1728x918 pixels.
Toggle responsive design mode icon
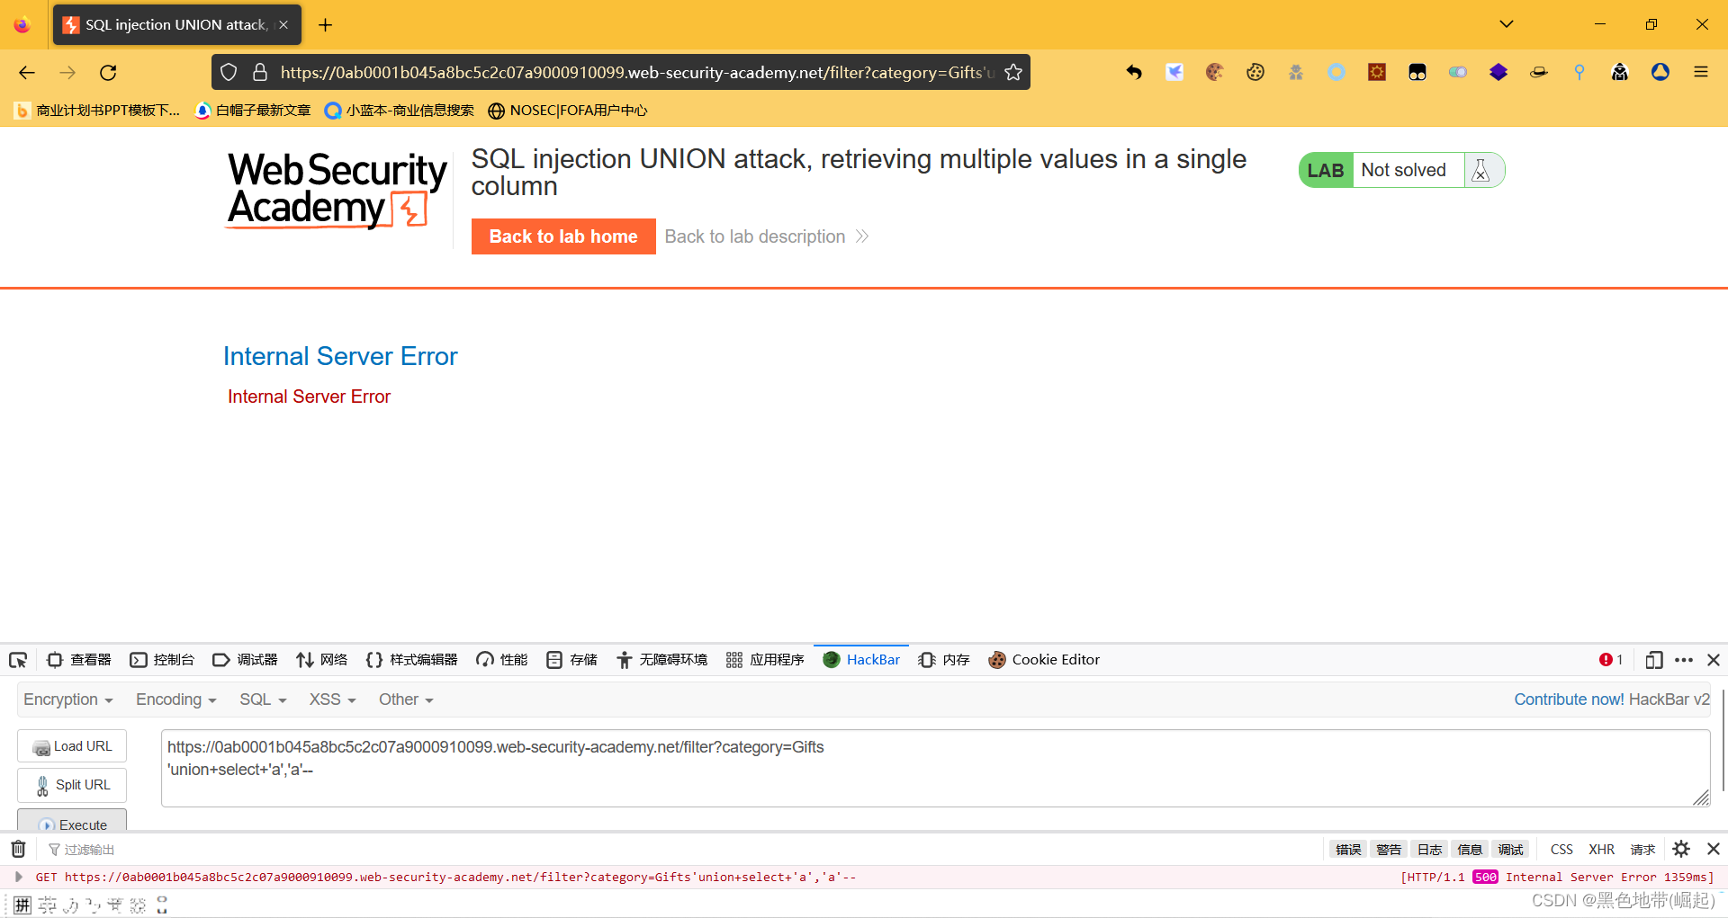click(1653, 660)
